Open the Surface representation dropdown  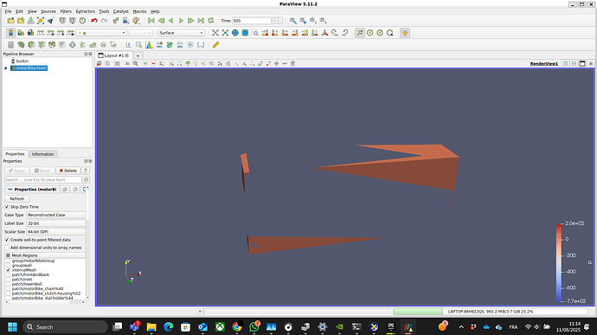(181, 33)
